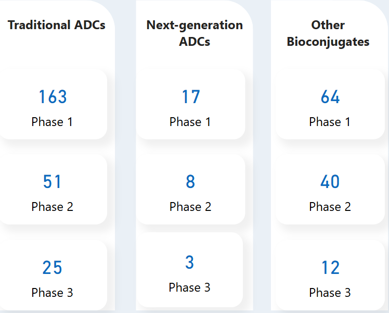Click the number 40 trial count
This screenshot has width=389, height=313.
tap(330, 182)
